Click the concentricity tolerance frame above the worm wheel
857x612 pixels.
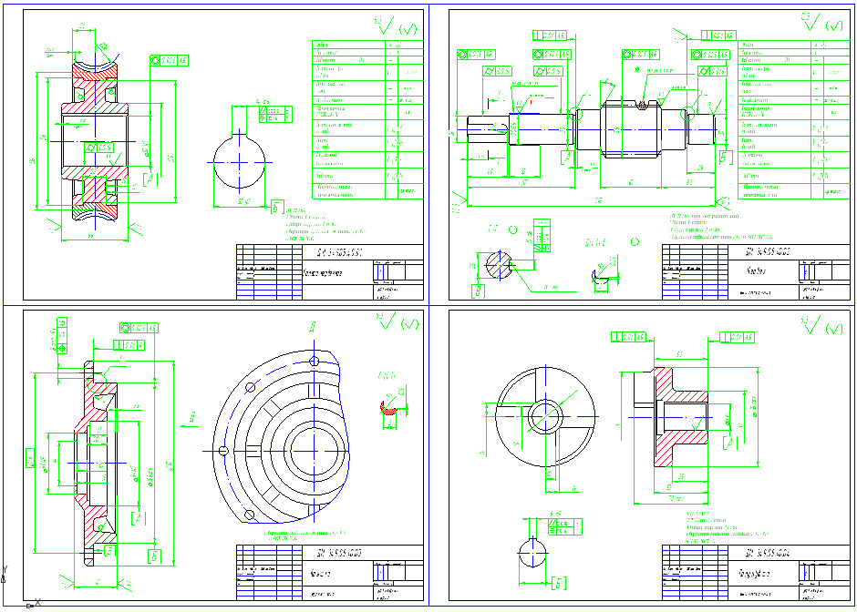pyautogui.click(x=169, y=60)
